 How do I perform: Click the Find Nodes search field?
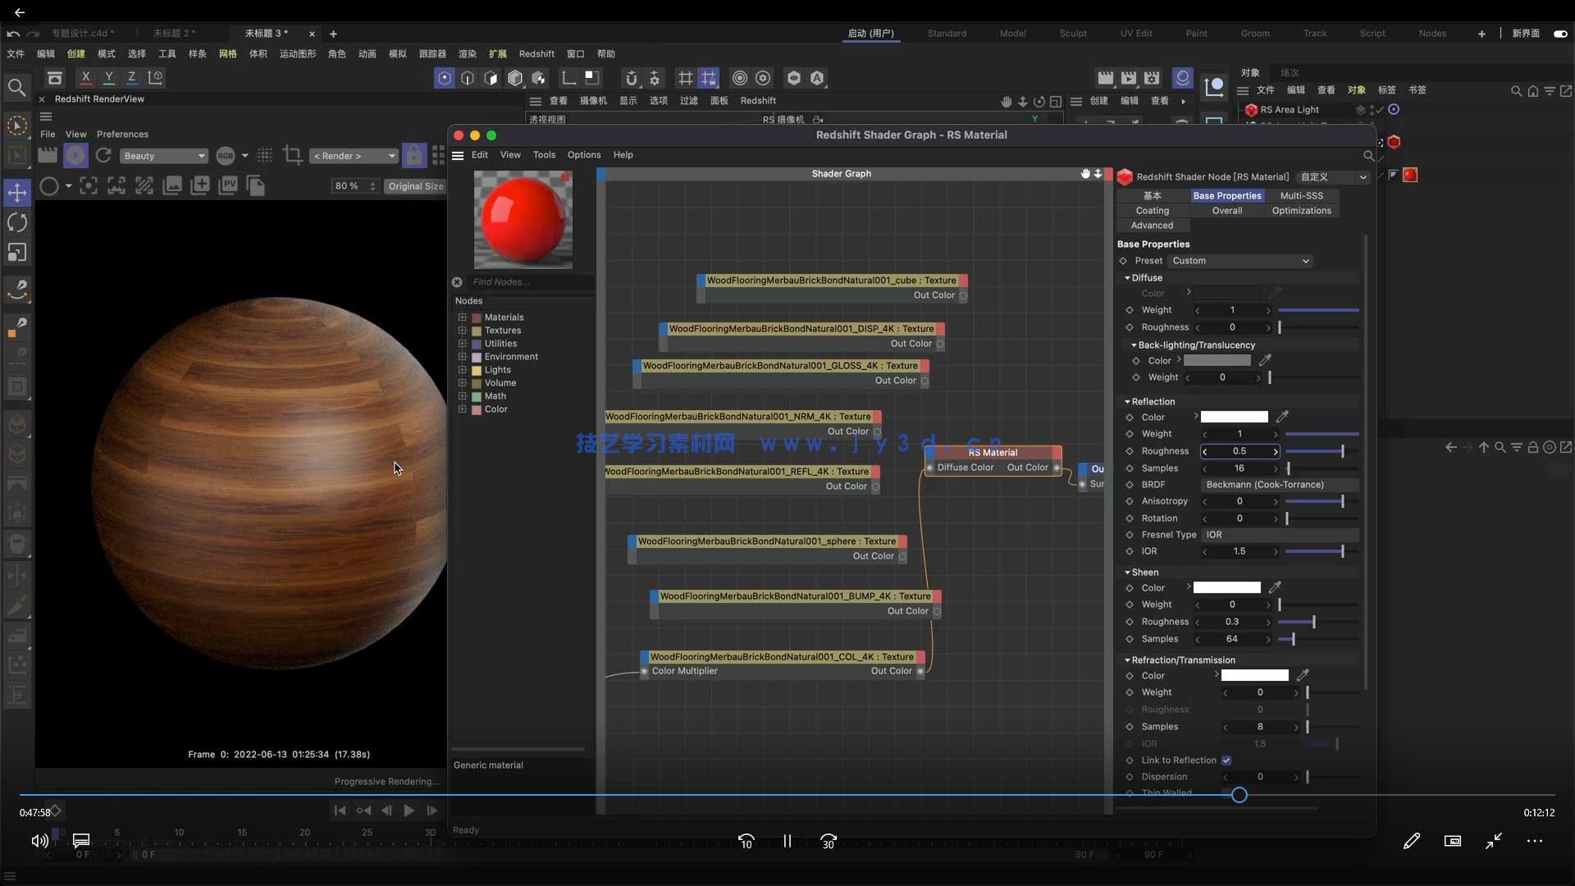(529, 282)
